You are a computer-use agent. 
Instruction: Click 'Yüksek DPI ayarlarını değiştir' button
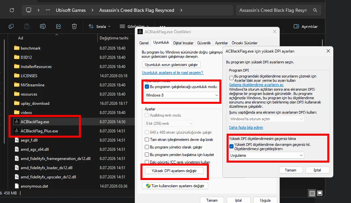point(174,171)
